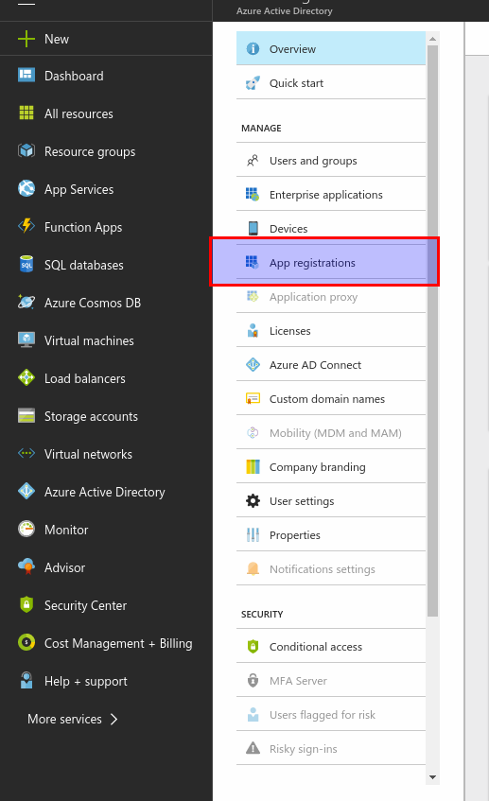Go to Dashboard in the left sidebar
The width and height of the screenshot is (489, 801).
pyautogui.click(x=74, y=76)
